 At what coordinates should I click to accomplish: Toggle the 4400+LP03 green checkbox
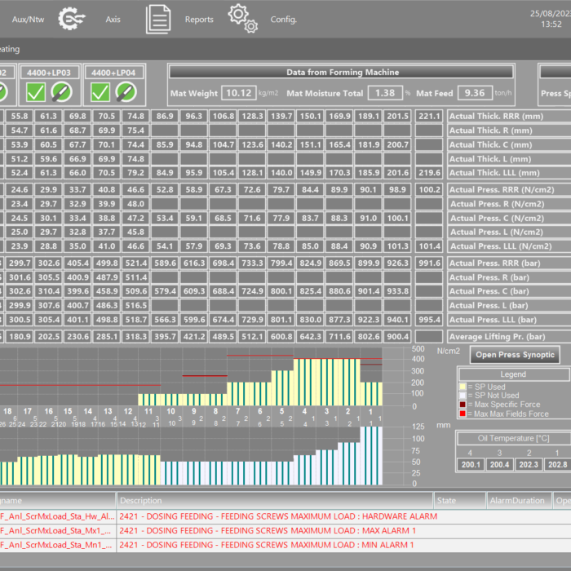point(35,91)
